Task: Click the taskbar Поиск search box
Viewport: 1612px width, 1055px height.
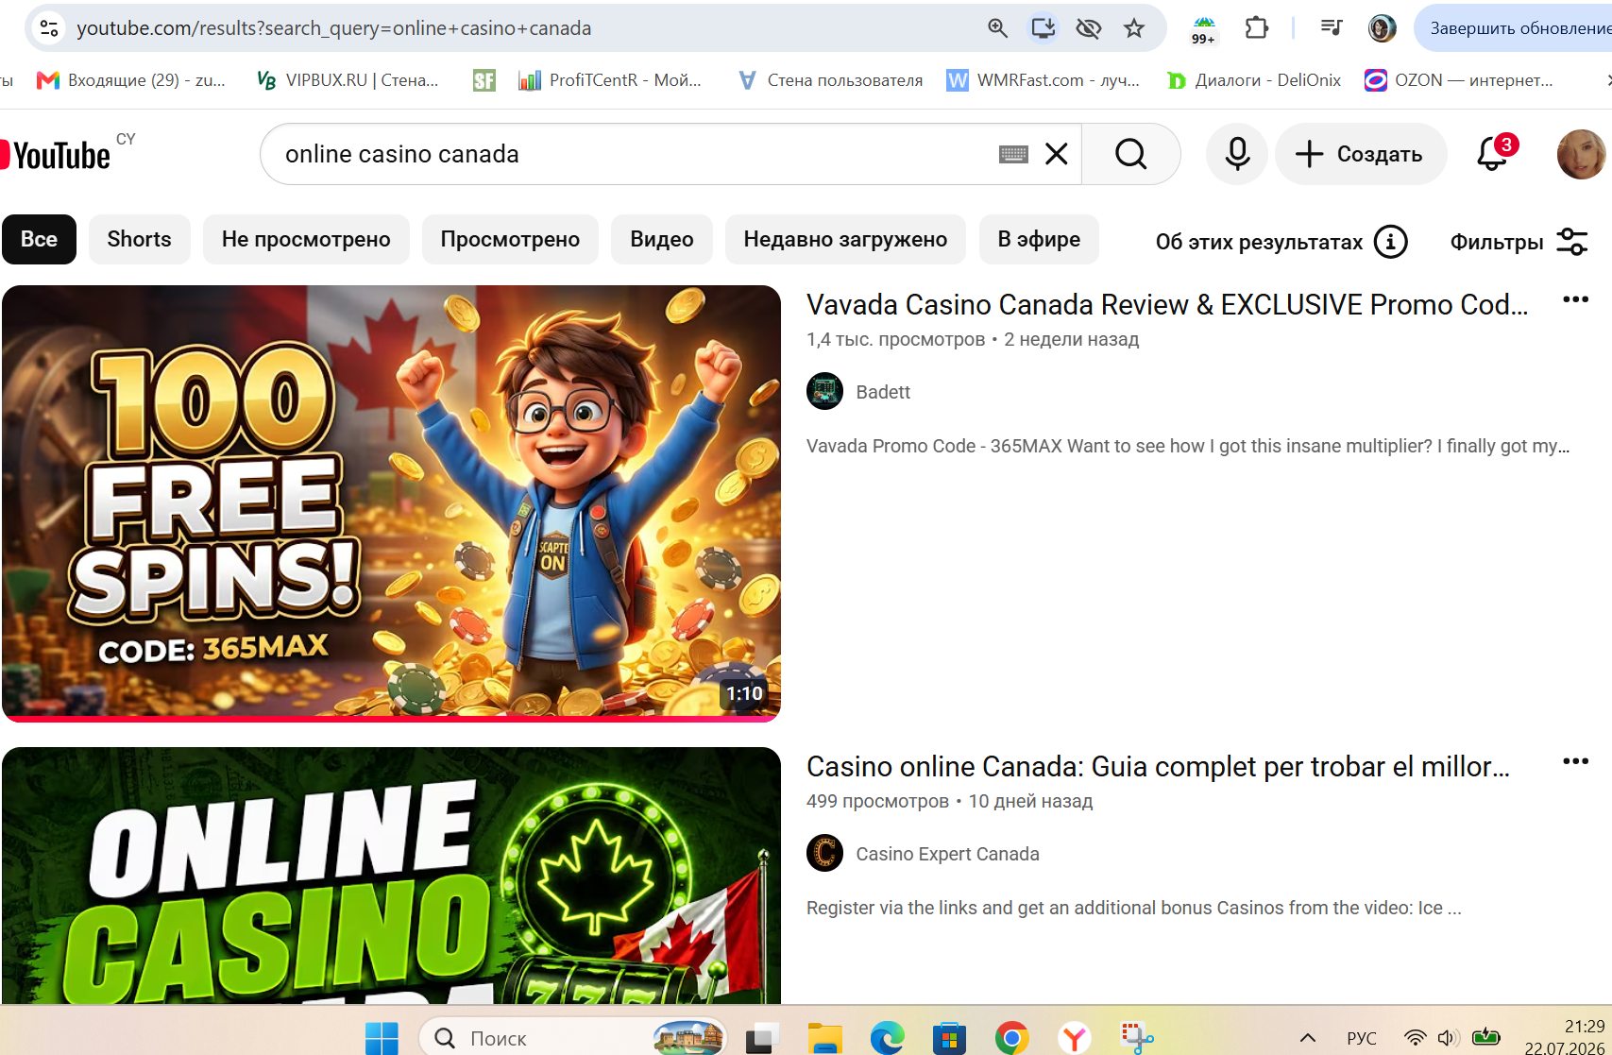Action: (x=572, y=1038)
